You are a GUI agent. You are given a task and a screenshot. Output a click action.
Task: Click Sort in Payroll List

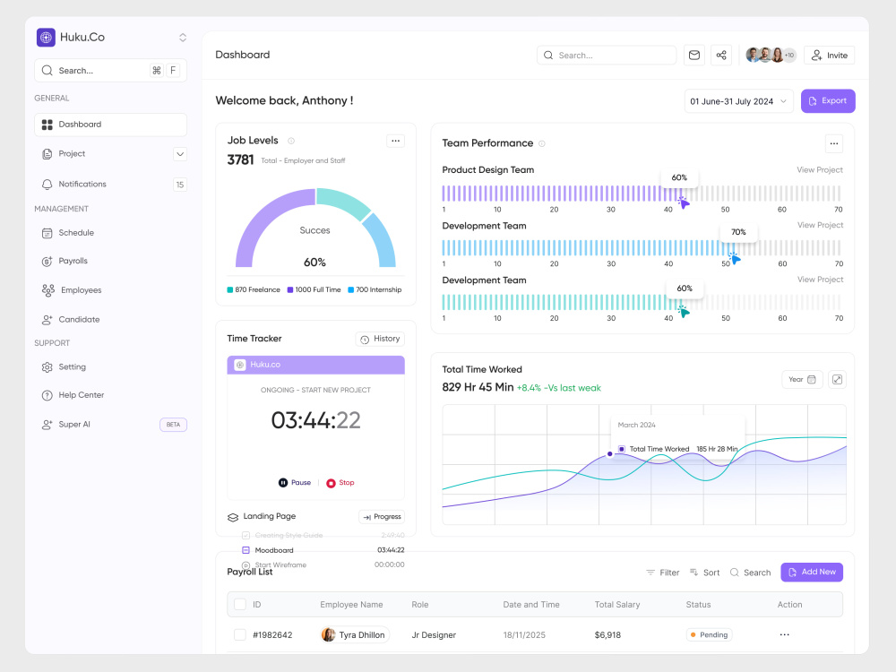[704, 573]
